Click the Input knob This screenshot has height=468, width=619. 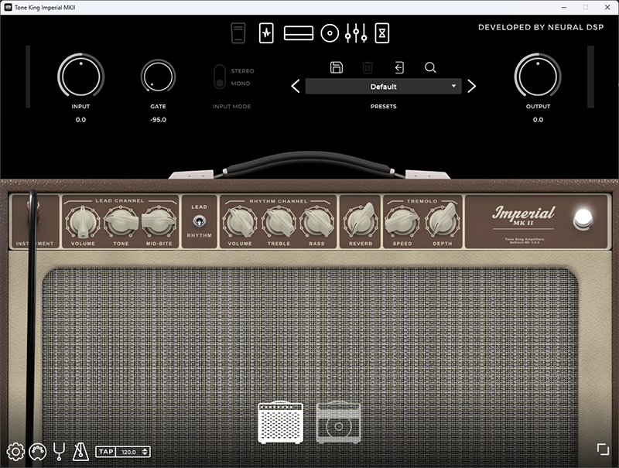[80, 76]
